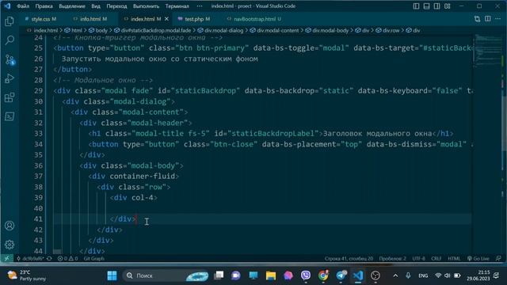The image size is (507, 285).
Task: Open the Вид menu
Action: (x=96, y=6)
